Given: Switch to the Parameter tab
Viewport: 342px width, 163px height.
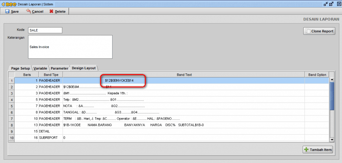Looking at the screenshot, I should [x=59, y=68].
